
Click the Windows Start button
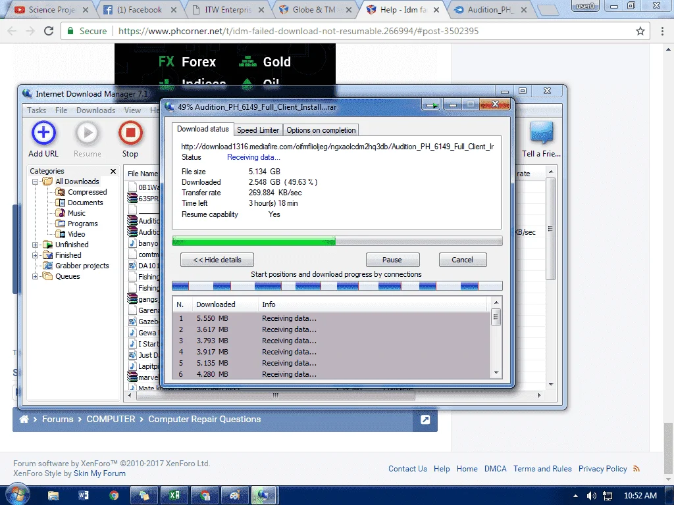17,495
